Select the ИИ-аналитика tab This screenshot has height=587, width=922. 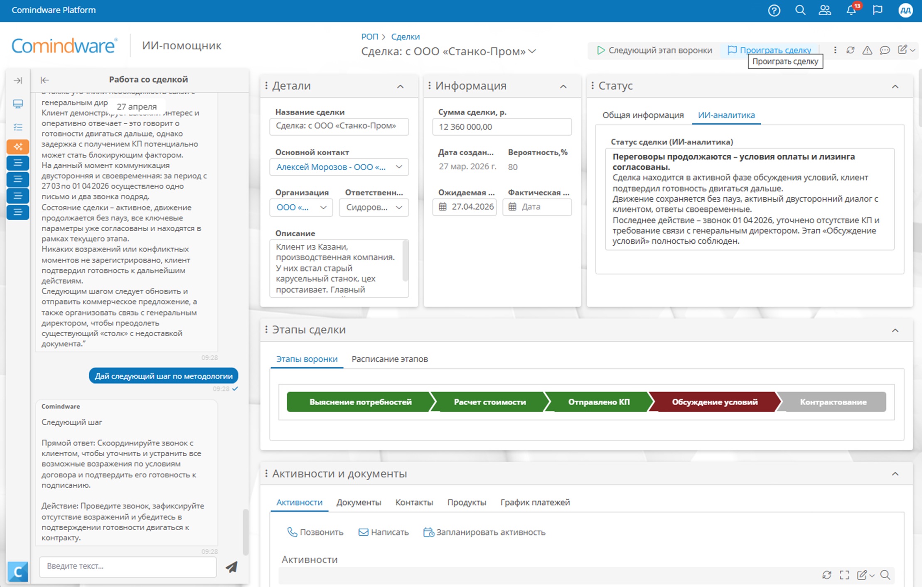(x=726, y=115)
